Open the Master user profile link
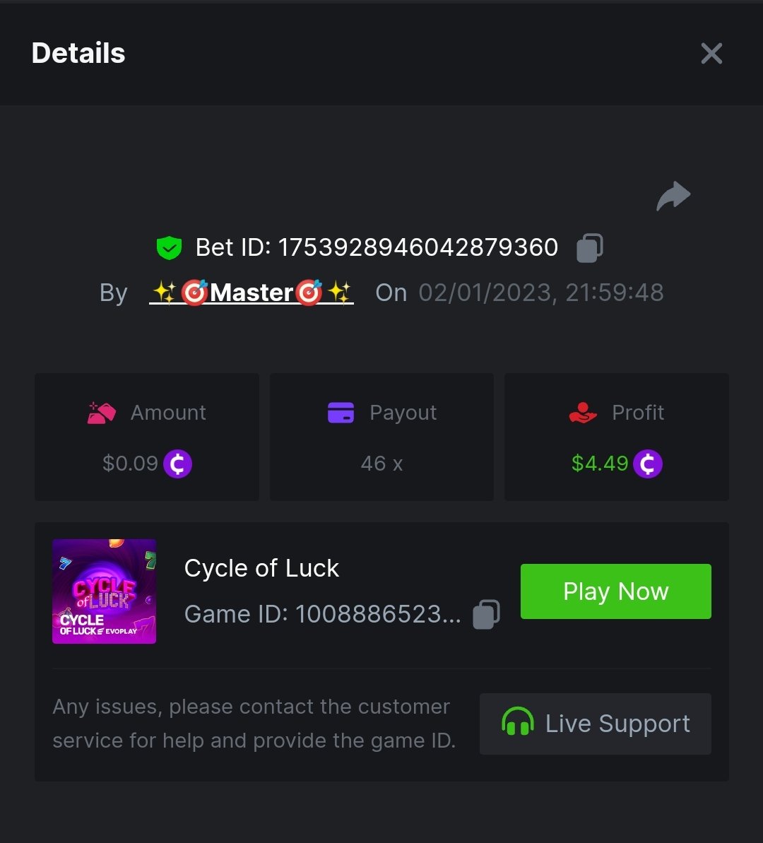The width and height of the screenshot is (763, 843). pos(252,293)
